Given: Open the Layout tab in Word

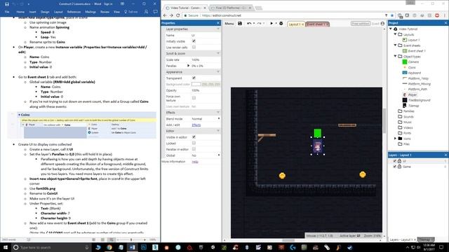Looking at the screenshot, I should 58,12.
